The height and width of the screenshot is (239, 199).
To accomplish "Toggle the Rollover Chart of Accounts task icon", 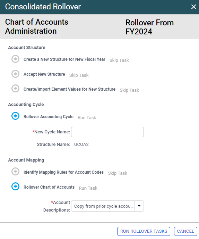I will coord(15,187).
